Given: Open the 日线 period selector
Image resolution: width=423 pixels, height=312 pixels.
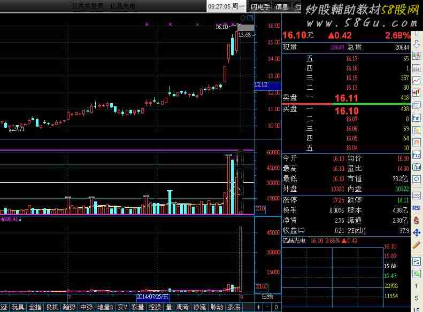Looking at the screenshot, I should pyautogui.click(x=267, y=296).
